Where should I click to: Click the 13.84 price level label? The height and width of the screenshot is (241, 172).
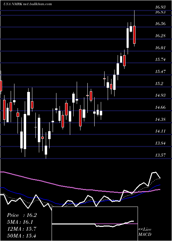point(160,143)
